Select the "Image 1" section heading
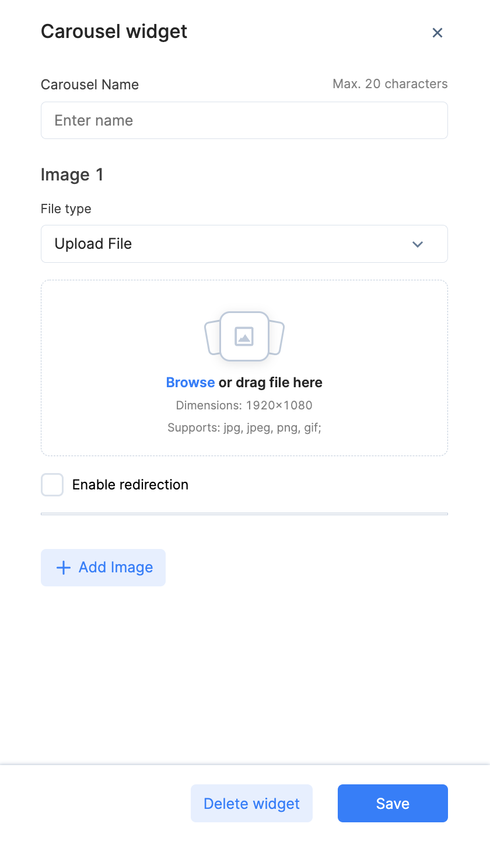Viewport: 490px width, 841px height. [x=72, y=175]
